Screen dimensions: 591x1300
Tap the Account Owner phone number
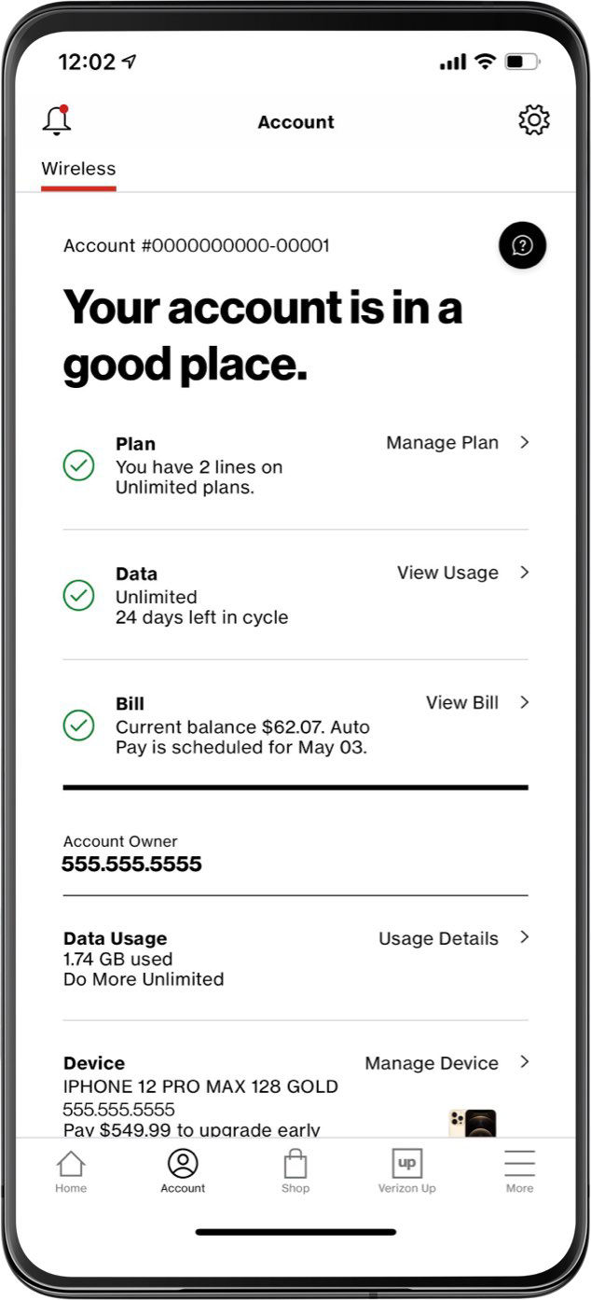[131, 864]
